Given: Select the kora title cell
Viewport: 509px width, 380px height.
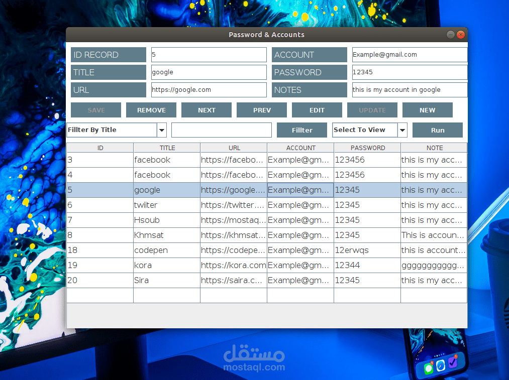Looking at the screenshot, I should 167,265.
